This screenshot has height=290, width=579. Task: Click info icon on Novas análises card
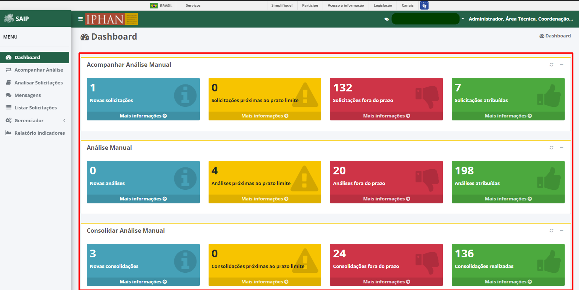[185, 178]
